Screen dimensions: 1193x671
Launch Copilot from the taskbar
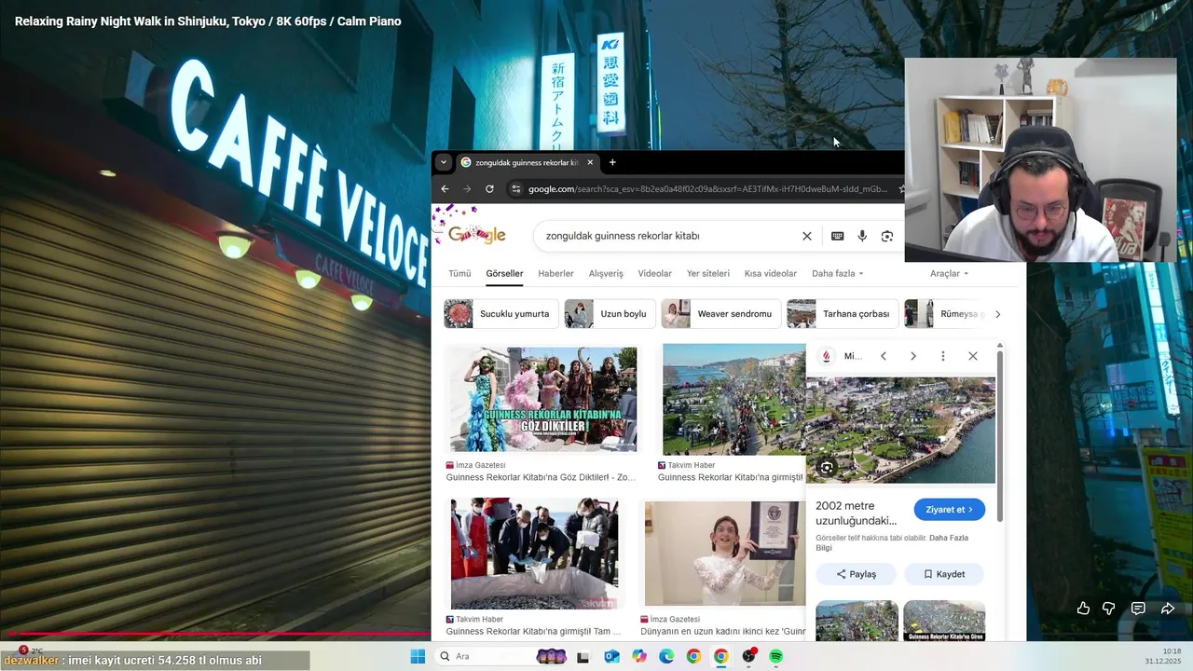coord(639,656)
